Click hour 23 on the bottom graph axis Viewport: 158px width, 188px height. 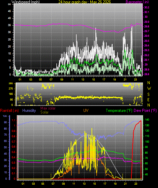click(136, 184)
